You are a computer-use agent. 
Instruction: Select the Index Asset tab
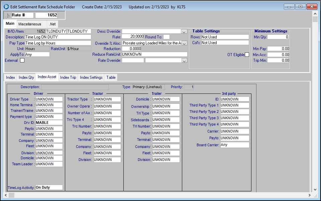coord(47,77)
